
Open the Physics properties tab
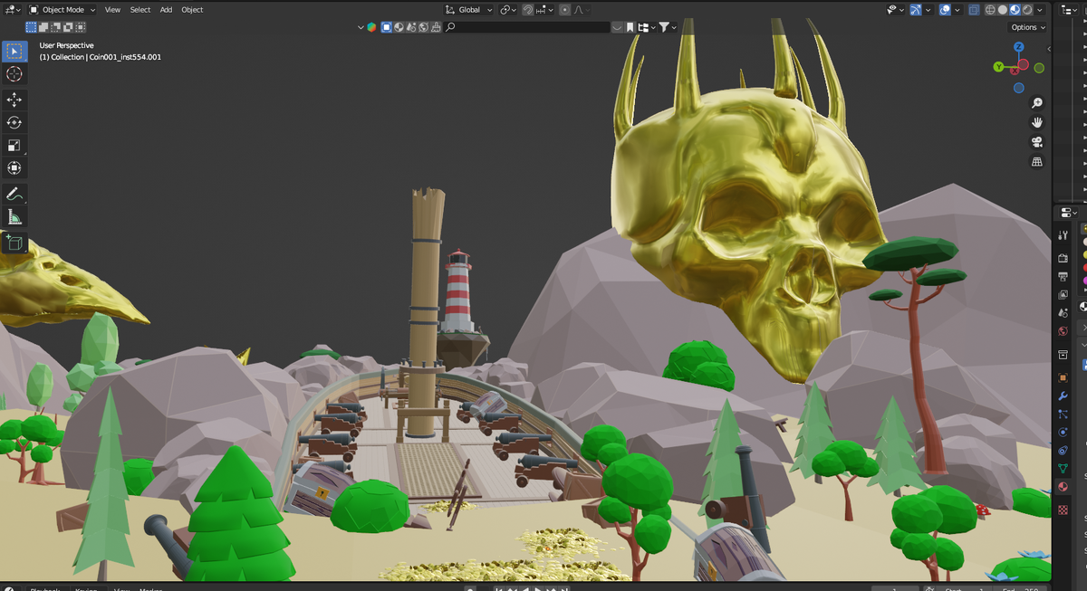[1063, 432]
